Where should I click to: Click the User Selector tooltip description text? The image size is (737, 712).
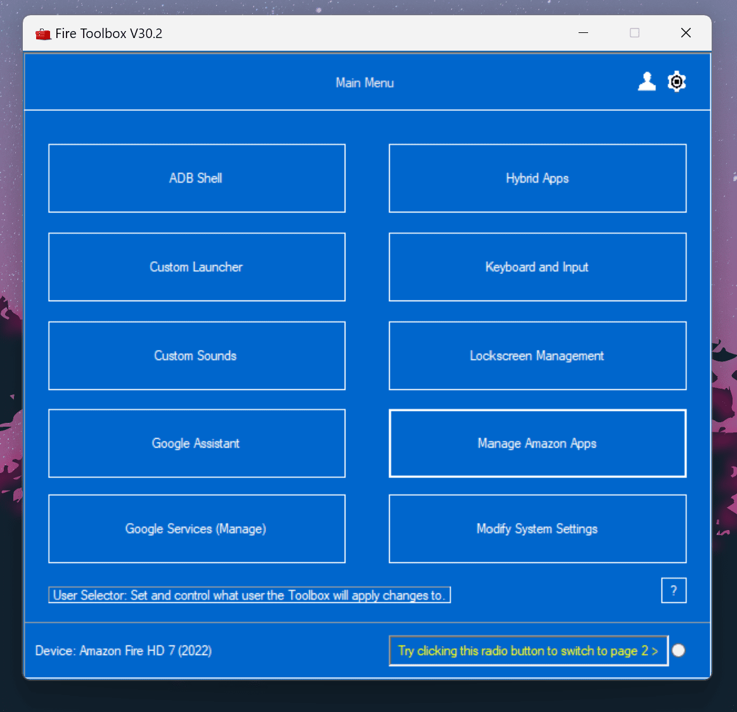(x=249, y=595)
